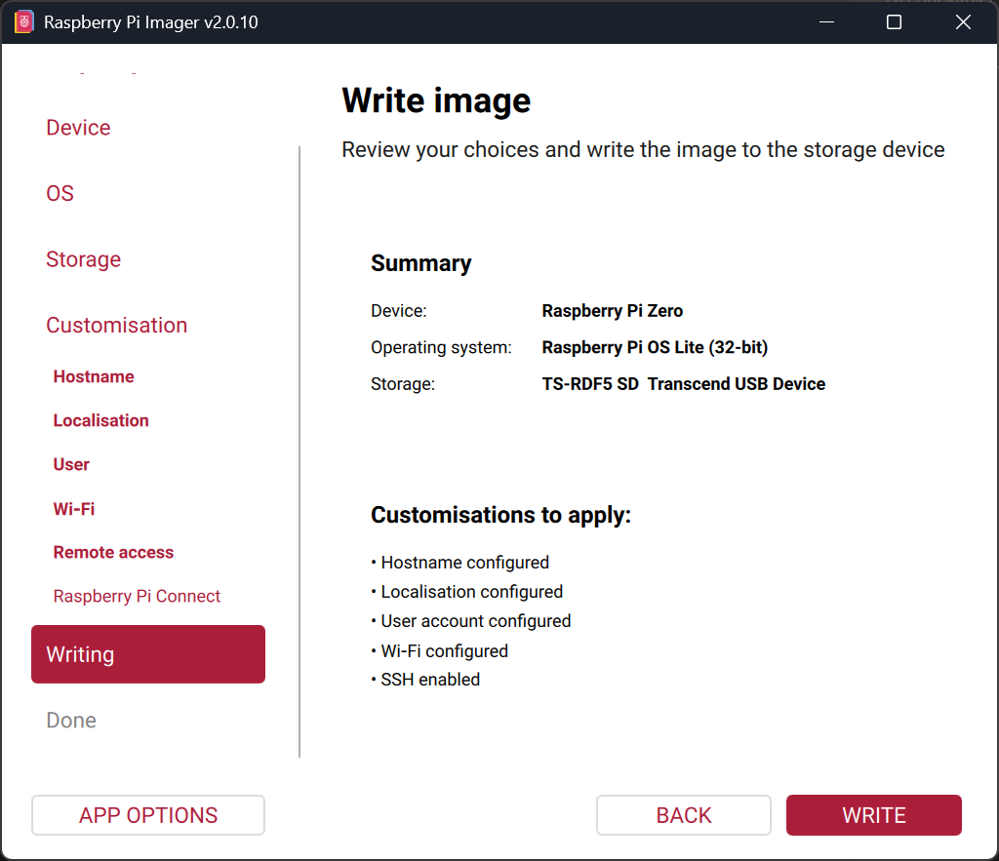Go to the Device step in sidebar

tap(78, 128)
